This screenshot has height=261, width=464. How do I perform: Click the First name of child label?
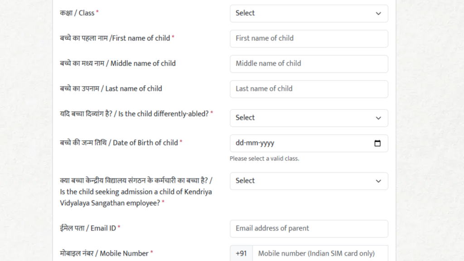(x=117, y=38)
